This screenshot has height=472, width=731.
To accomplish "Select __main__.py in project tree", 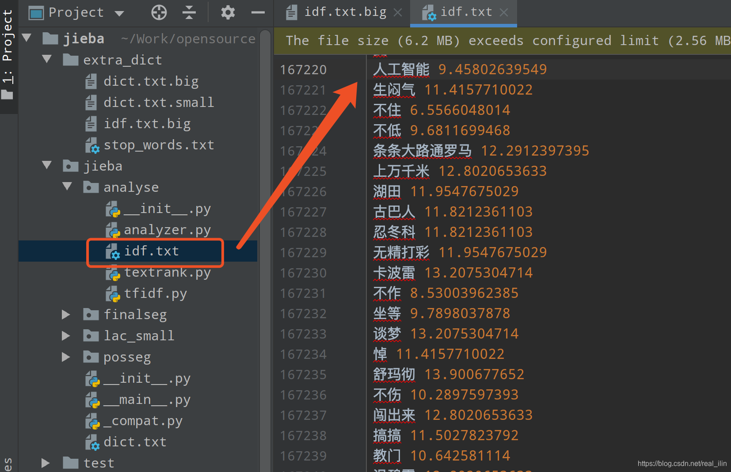I will [147, 400].
